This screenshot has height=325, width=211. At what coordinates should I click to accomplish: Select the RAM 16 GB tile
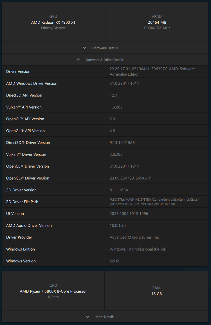[156, 291]
